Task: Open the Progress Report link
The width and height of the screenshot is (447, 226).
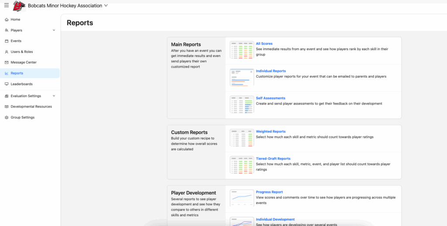Action: click(269, 192)
